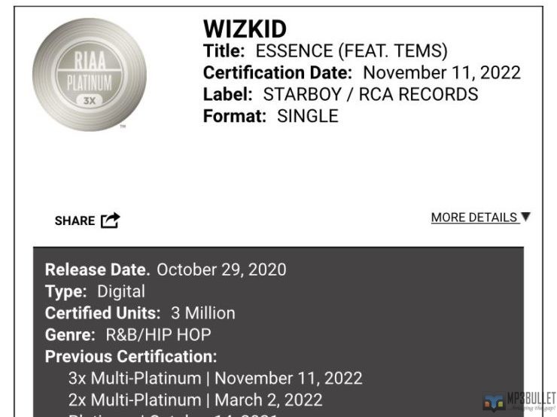
Task: Select the 3x Multi-Platinum certification entry
Action: coord(215,378)
